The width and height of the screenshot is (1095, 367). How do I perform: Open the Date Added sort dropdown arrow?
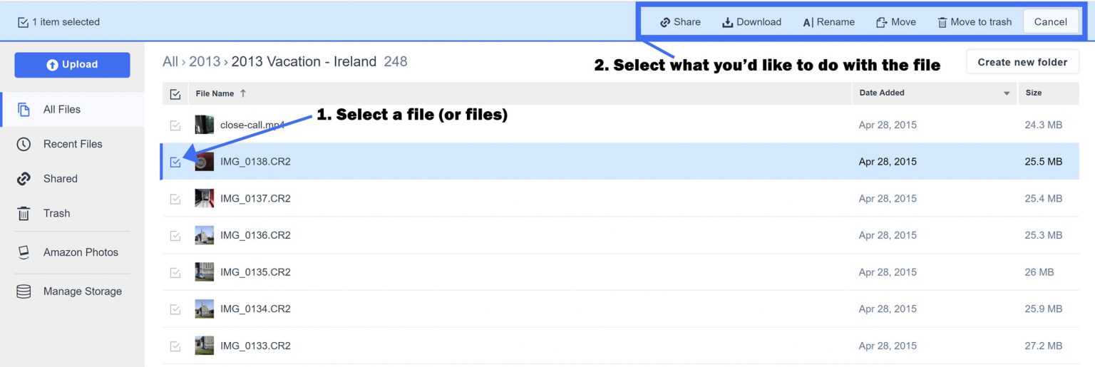(x=1007, y=93)
